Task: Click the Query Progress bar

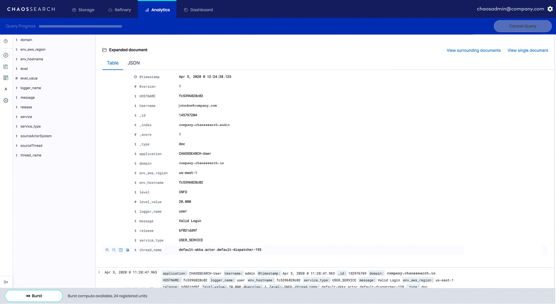Action: [80, 26]
